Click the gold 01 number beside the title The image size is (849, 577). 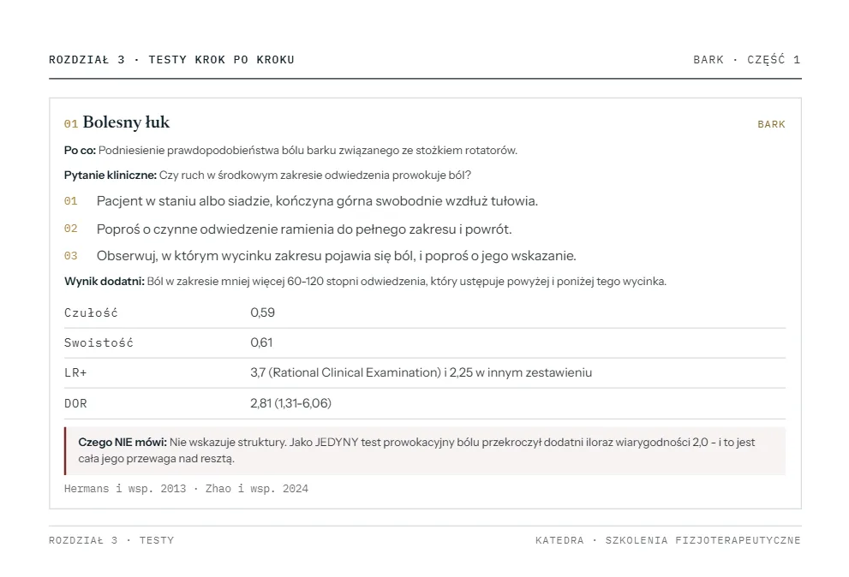pos(71,124)
